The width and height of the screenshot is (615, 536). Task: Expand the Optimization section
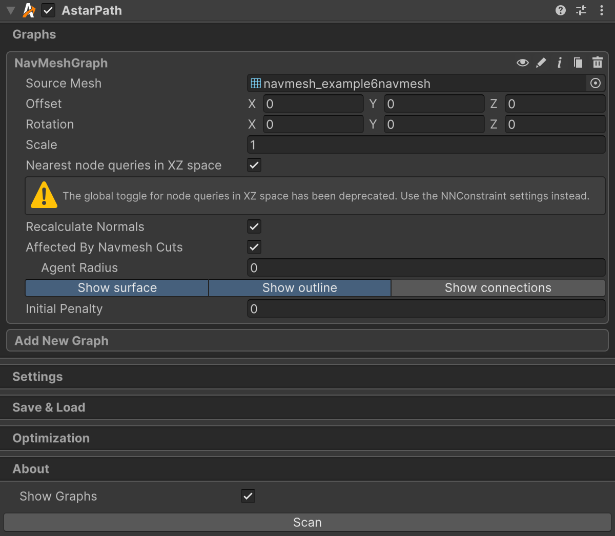[x=51, y=438]
